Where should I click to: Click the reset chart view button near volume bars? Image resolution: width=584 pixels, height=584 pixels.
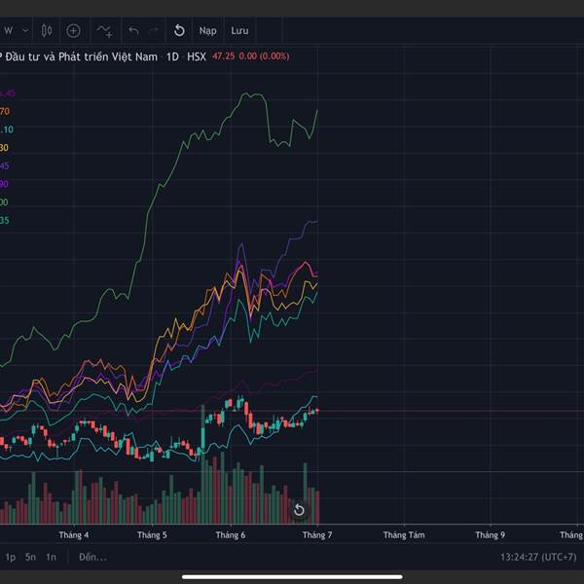(x=299, y=509)
